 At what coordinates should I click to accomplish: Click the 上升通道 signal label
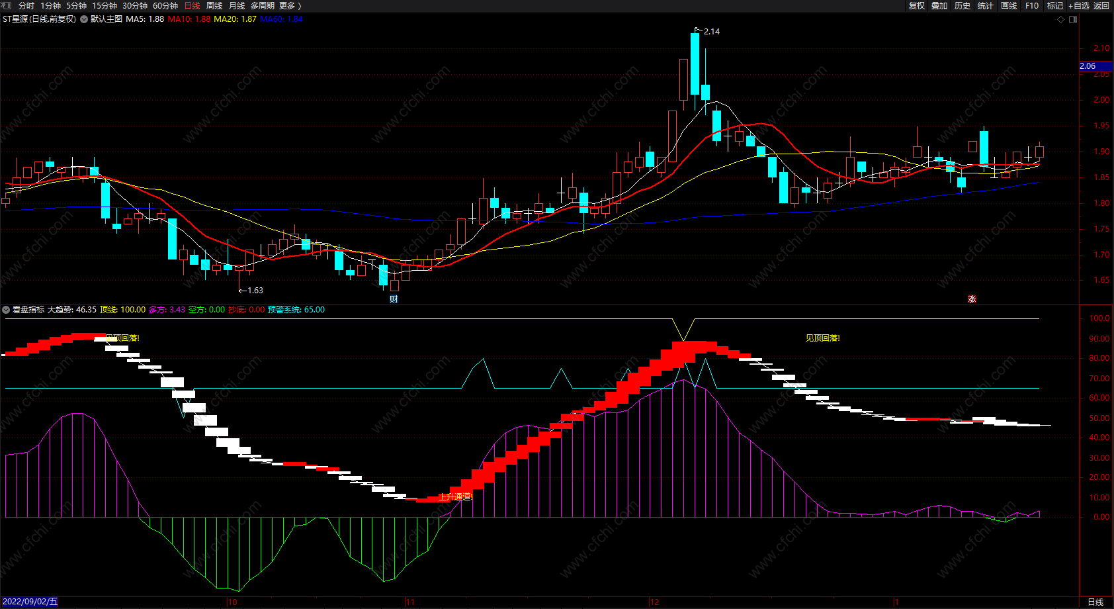455,496
